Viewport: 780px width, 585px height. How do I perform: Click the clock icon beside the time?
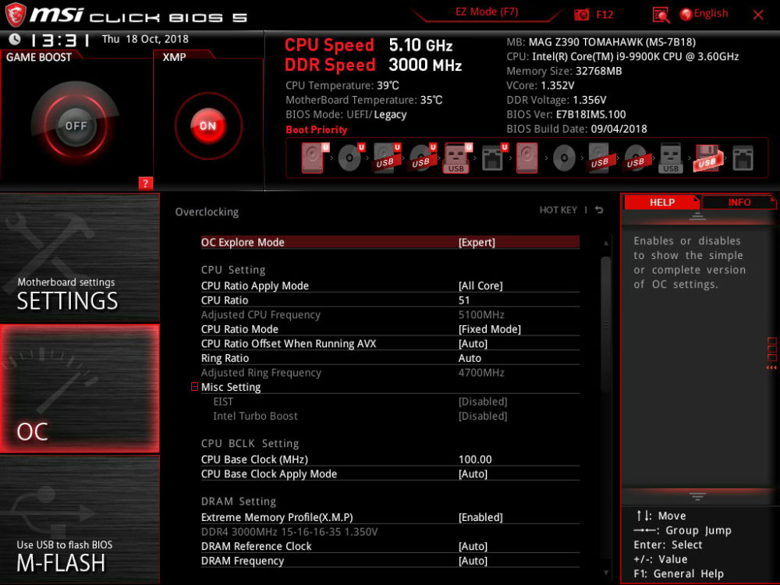tap(14, 39)
